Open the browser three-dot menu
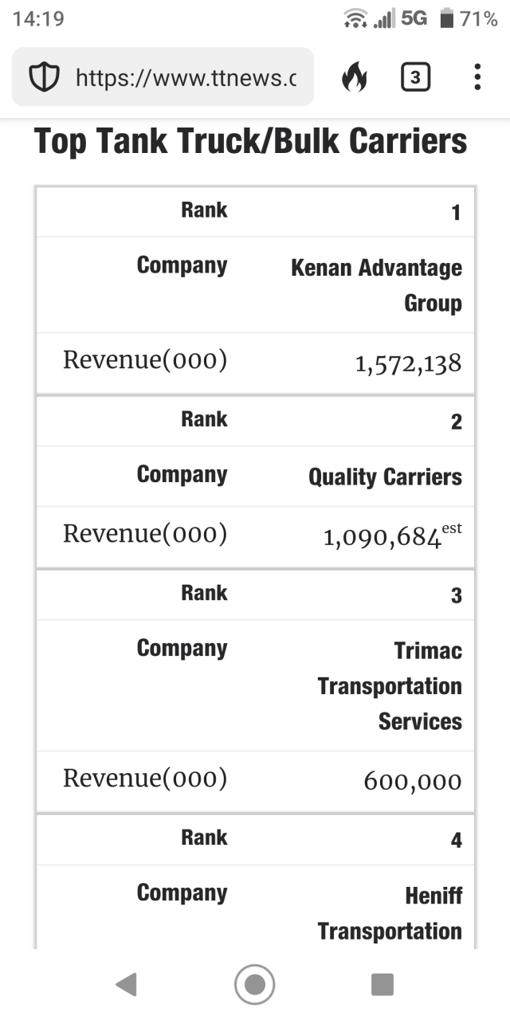This screenshot has width=510, height=1020. [x=477, y=77]
